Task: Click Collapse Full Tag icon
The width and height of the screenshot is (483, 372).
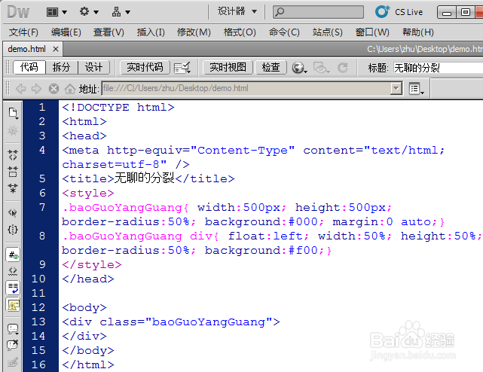Action: [x=13, y=155]
